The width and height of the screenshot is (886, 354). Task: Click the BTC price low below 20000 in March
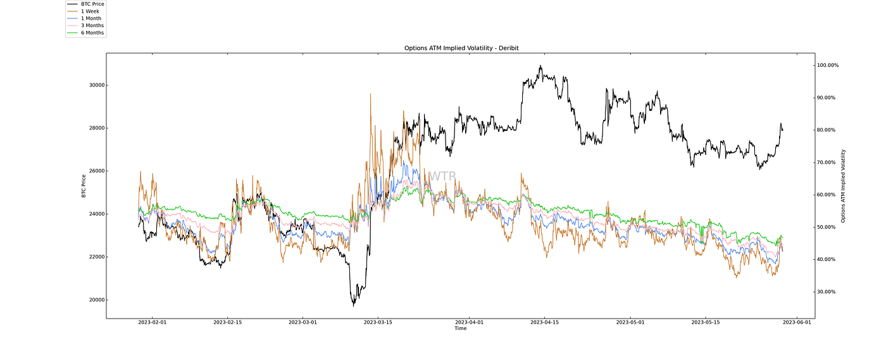point(354,305)
